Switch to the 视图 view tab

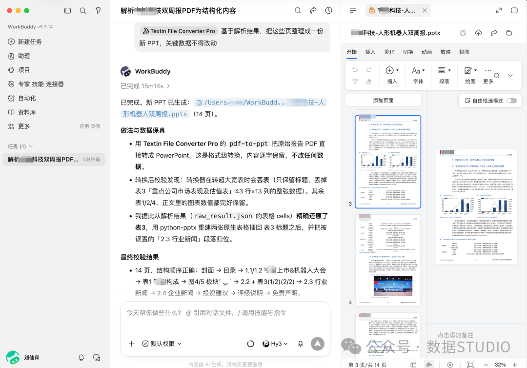464,52
